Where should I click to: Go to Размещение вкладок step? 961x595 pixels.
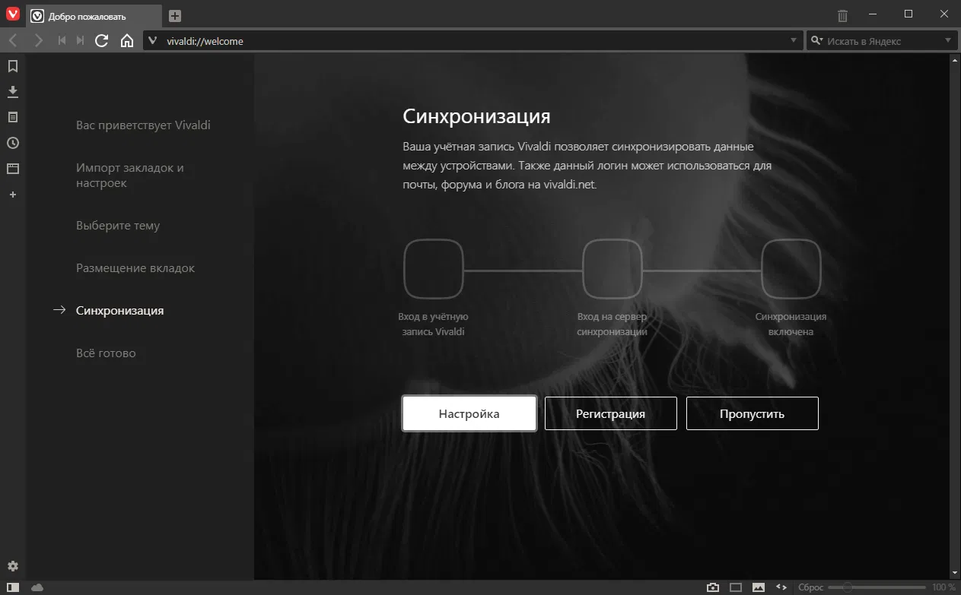(x=135, y=268)
